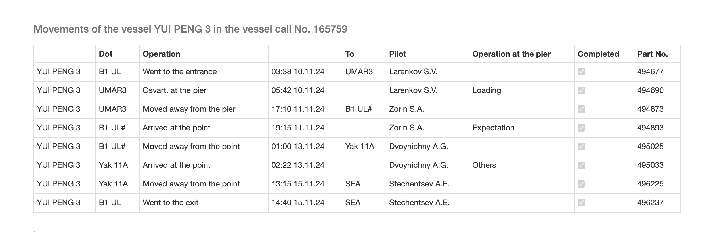
Task: Toggle Completed checkbox for part 494873
Action: point(581,109)
